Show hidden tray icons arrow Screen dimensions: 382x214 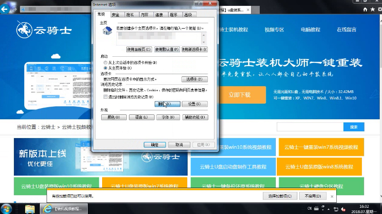coord(329,209)
